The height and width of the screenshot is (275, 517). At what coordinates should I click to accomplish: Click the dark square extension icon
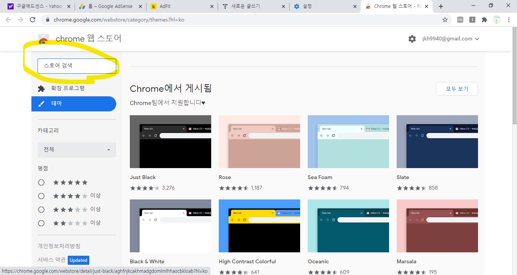pyautogui.click(x=472, y=20)
